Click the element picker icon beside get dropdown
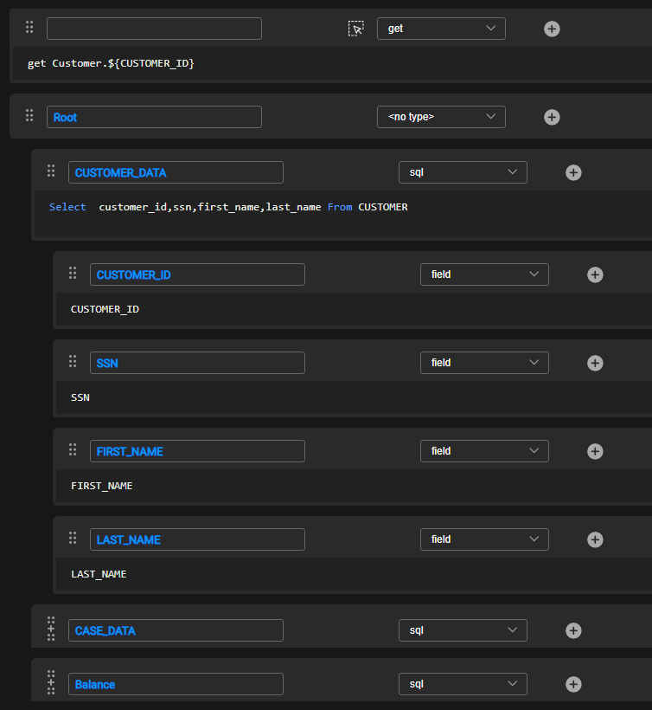 click(x=356, y=29)
